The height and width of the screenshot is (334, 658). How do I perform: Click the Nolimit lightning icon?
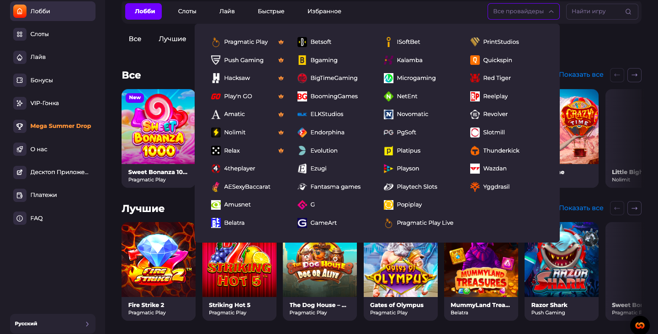(216, 133)
